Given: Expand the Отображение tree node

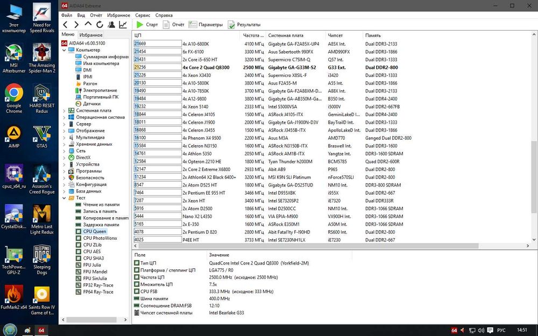Looking at the screenshot, I should tap(64, 131).
